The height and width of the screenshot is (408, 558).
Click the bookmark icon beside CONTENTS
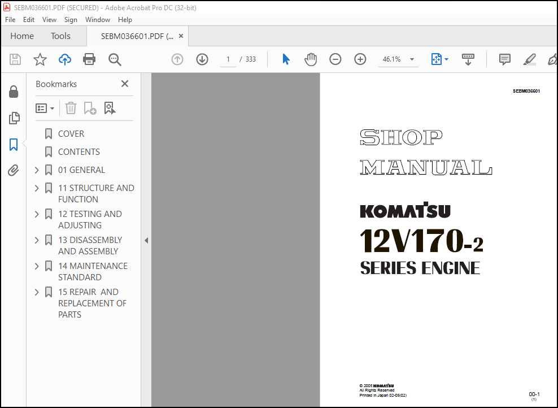(x=49, y=151)
